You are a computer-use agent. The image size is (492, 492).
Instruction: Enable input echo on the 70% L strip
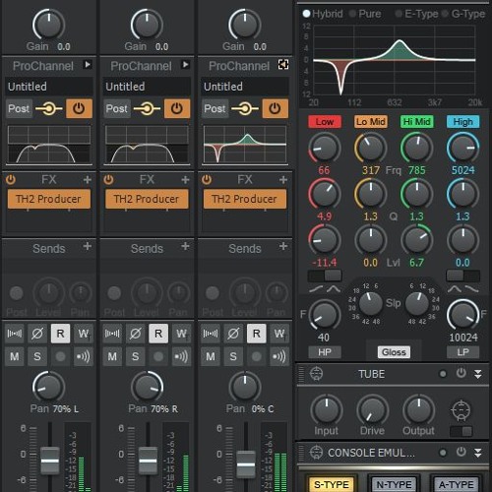[x=84, y=356]
